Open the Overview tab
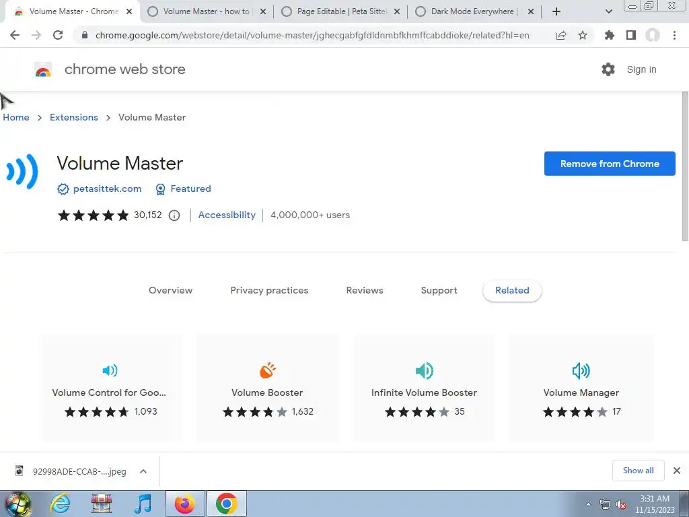This screenshot has width=689, height=517. tap(170, 290)
